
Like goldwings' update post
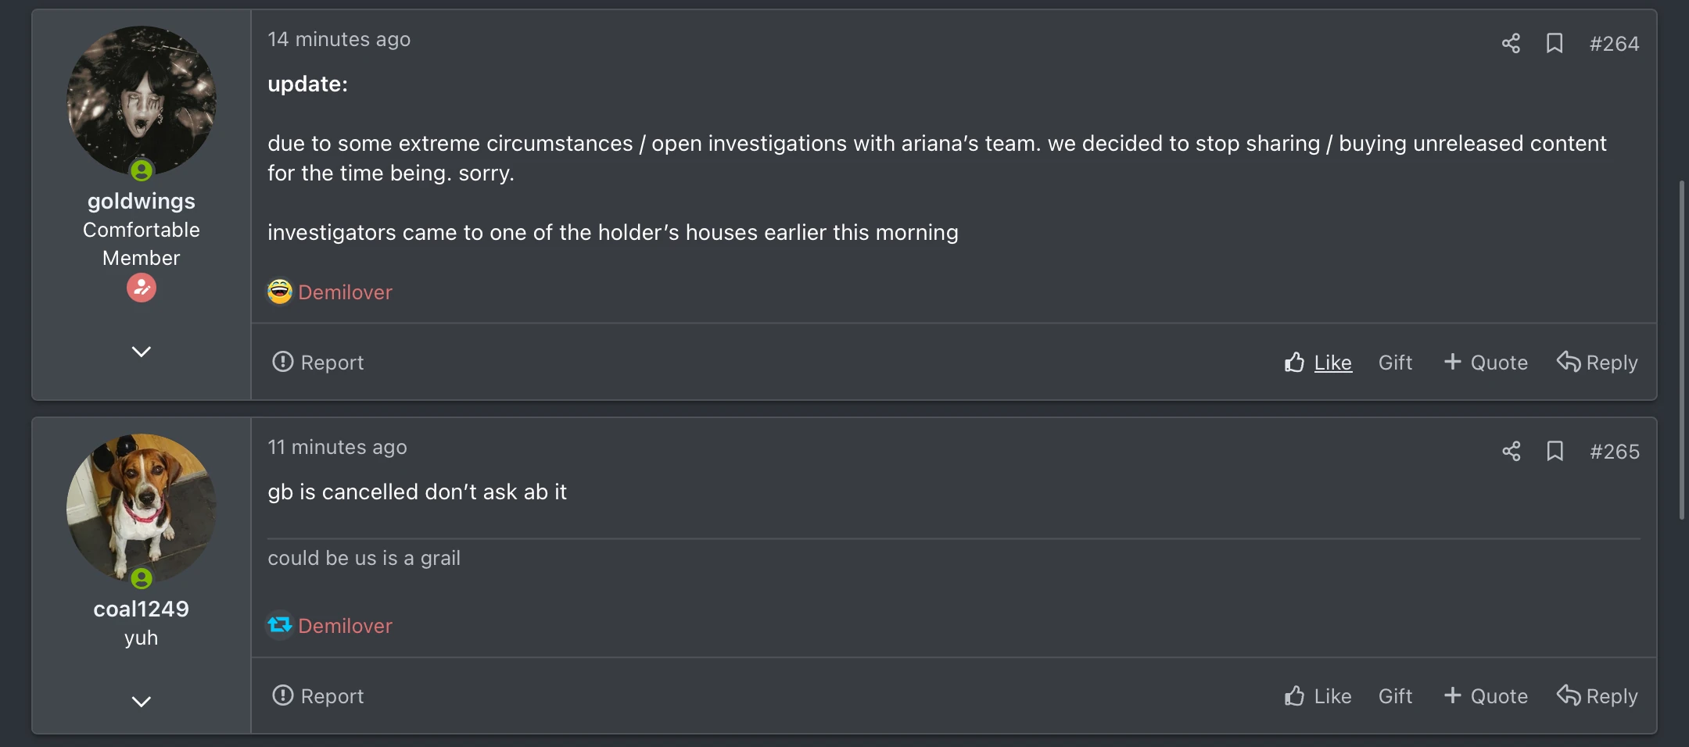[x=1318, y=363]
